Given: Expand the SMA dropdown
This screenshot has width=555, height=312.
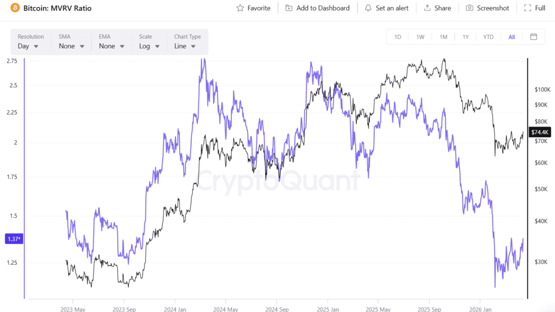Looking at the screenshot, I should (71, 46).
